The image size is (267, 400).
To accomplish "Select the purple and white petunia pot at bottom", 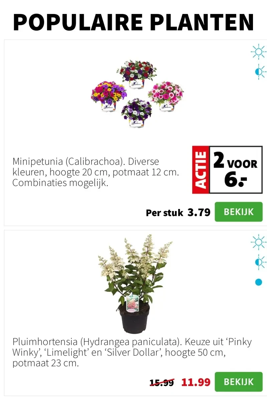I will click(137, 112).
